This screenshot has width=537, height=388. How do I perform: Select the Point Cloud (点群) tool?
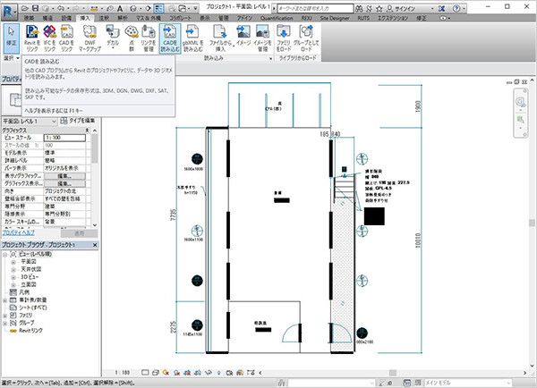[132, 38]
